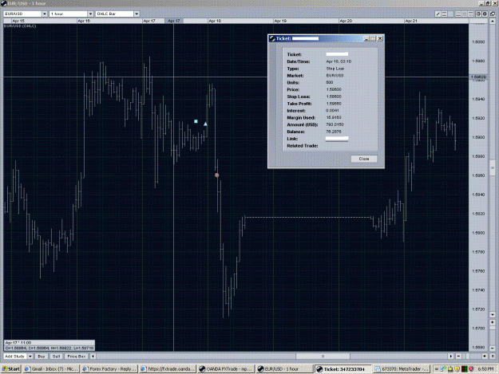The width and height of the screenshot is (499, 374).
Task: Expand the Add Study dropdown arrow
Action: pyautogui.click(x=30, y=356)
